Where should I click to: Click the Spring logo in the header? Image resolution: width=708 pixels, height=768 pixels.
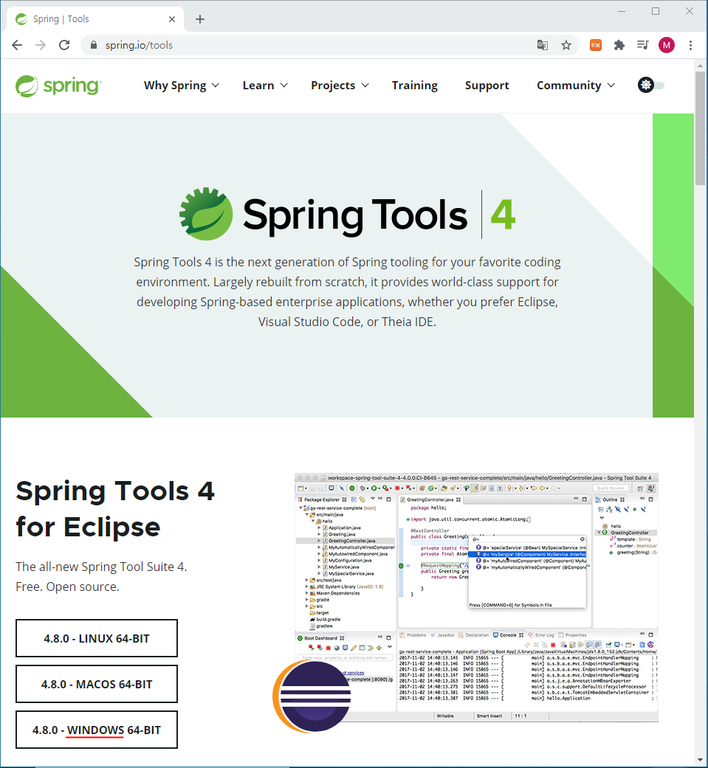[58, 86]
